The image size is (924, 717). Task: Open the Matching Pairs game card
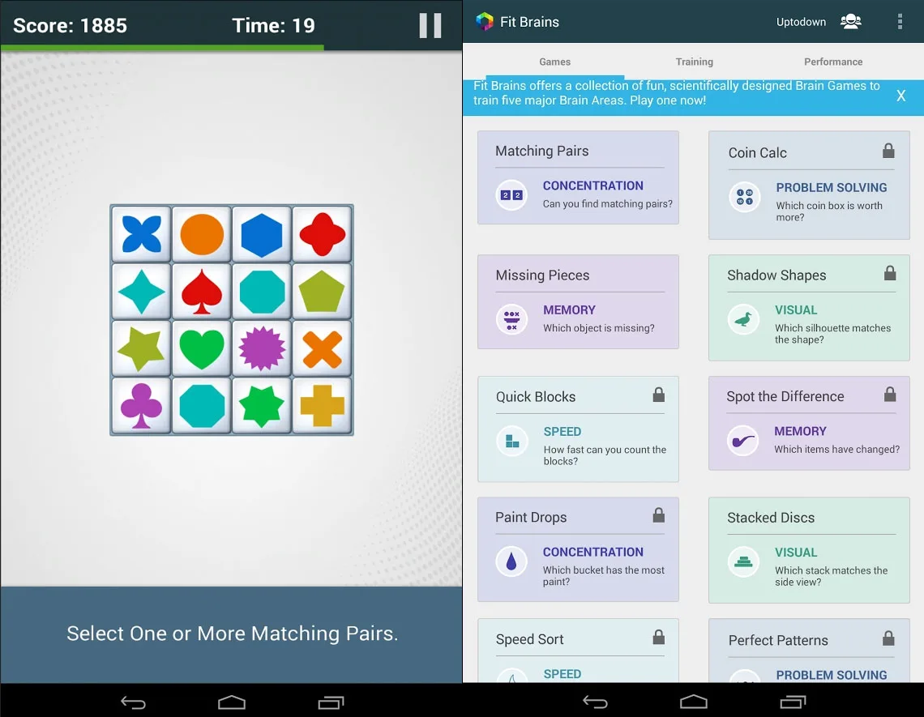578,177
